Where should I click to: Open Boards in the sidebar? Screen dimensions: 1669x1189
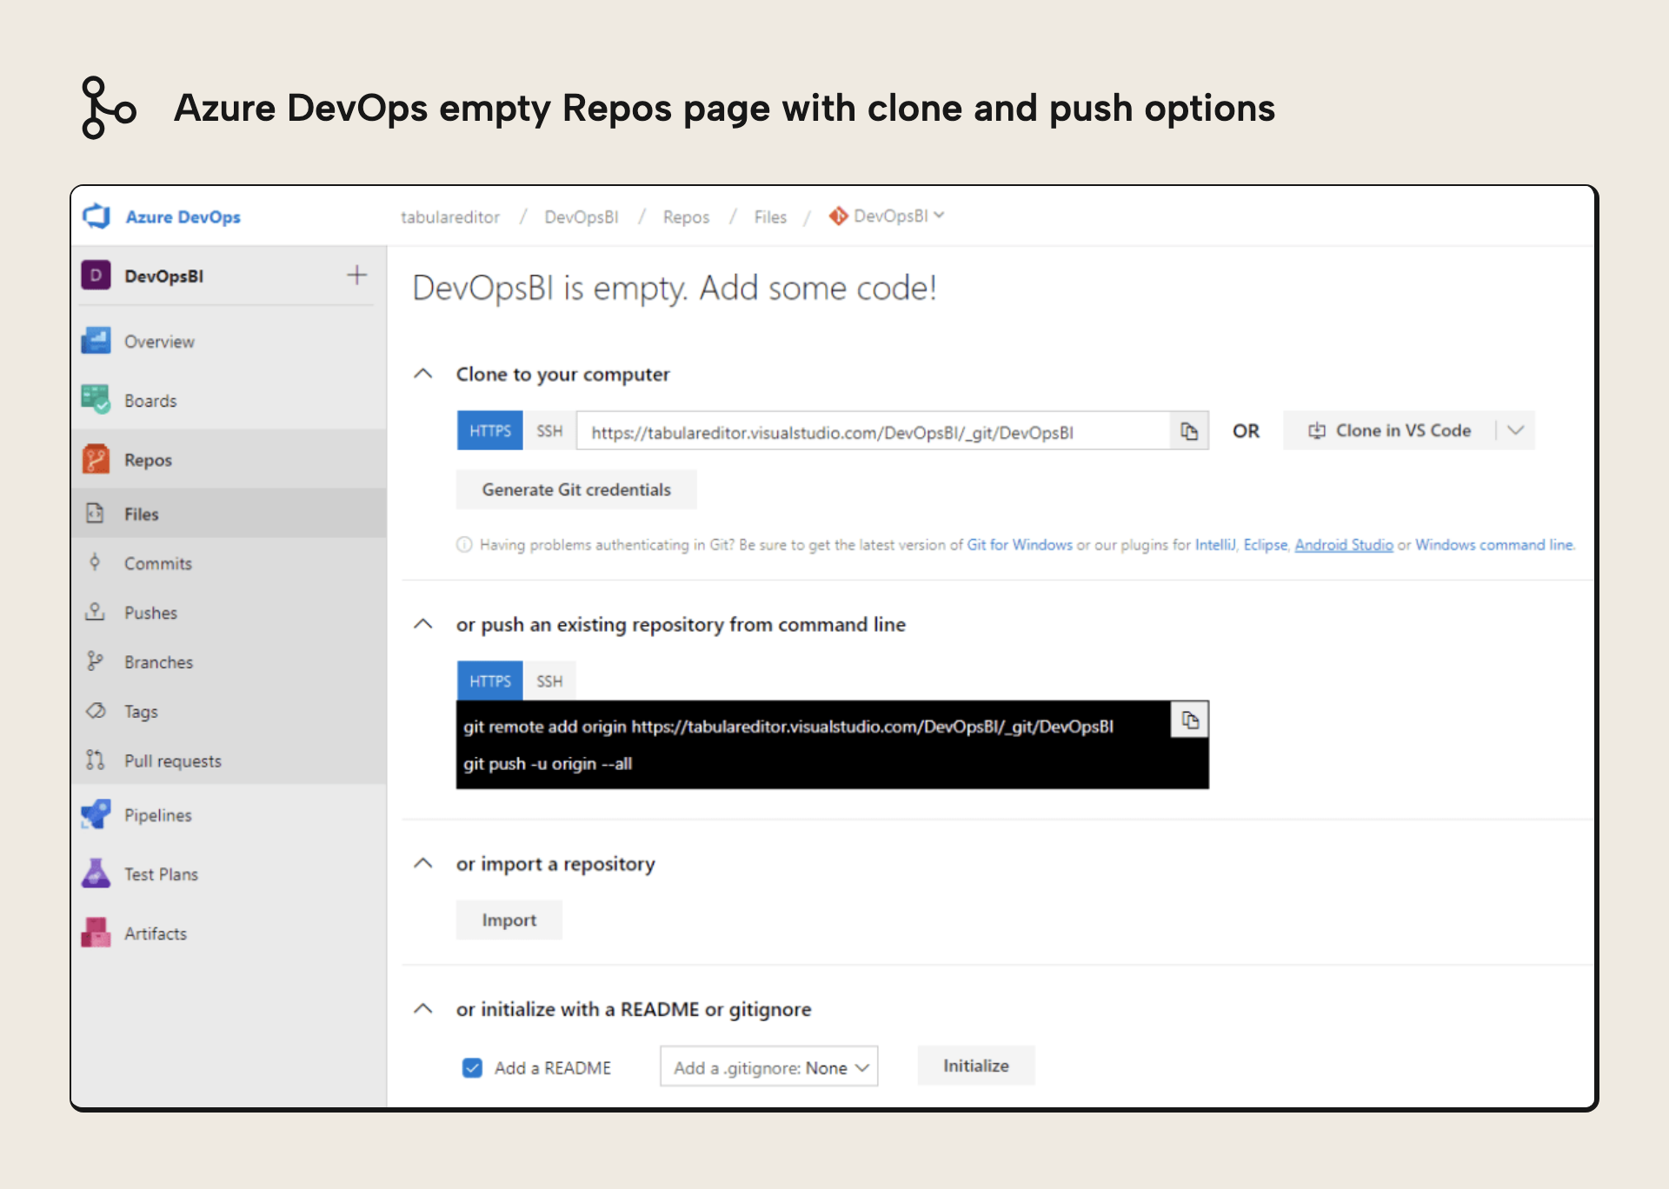(229, 401)
